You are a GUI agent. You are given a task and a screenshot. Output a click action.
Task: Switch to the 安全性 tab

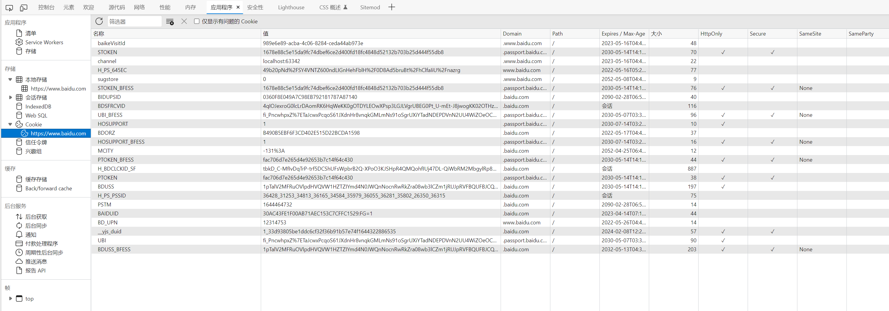point(255,7)
